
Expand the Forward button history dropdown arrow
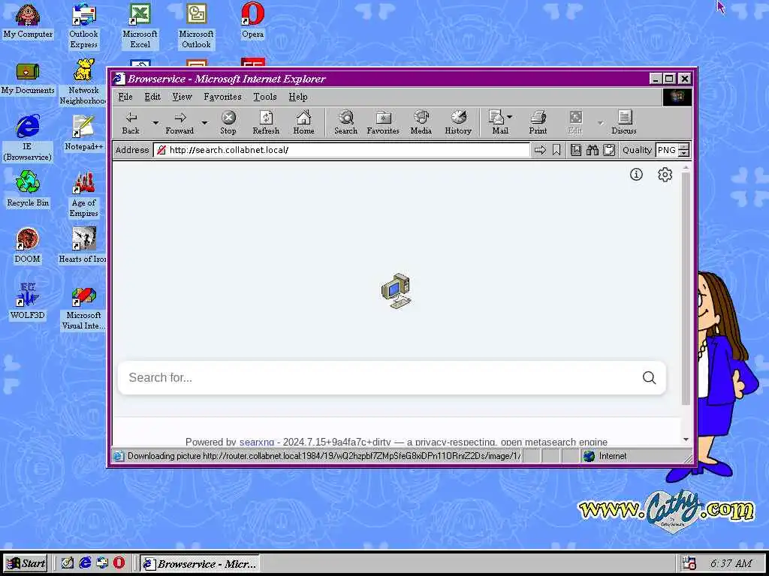click(x=204, y=122)
